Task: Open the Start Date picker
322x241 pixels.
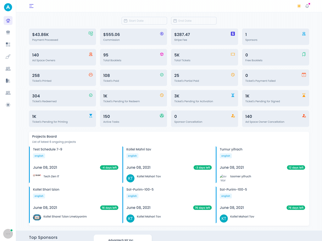Action: pyautogui.click(x=144, y=21)
